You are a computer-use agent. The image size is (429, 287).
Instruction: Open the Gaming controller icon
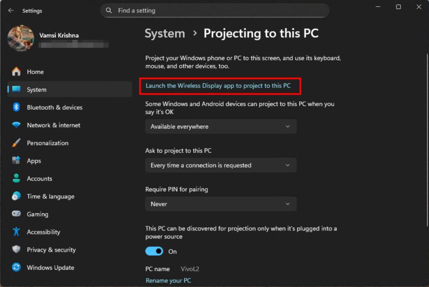[x=16, y=214]
